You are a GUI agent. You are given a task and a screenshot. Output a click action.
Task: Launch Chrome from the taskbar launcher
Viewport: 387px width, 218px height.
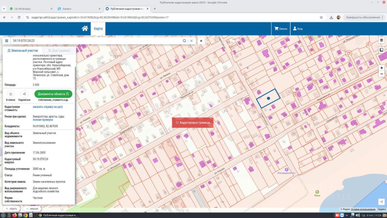pos(25,215)
